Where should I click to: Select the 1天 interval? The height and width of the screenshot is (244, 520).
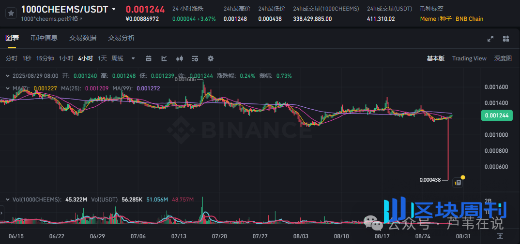102,58
